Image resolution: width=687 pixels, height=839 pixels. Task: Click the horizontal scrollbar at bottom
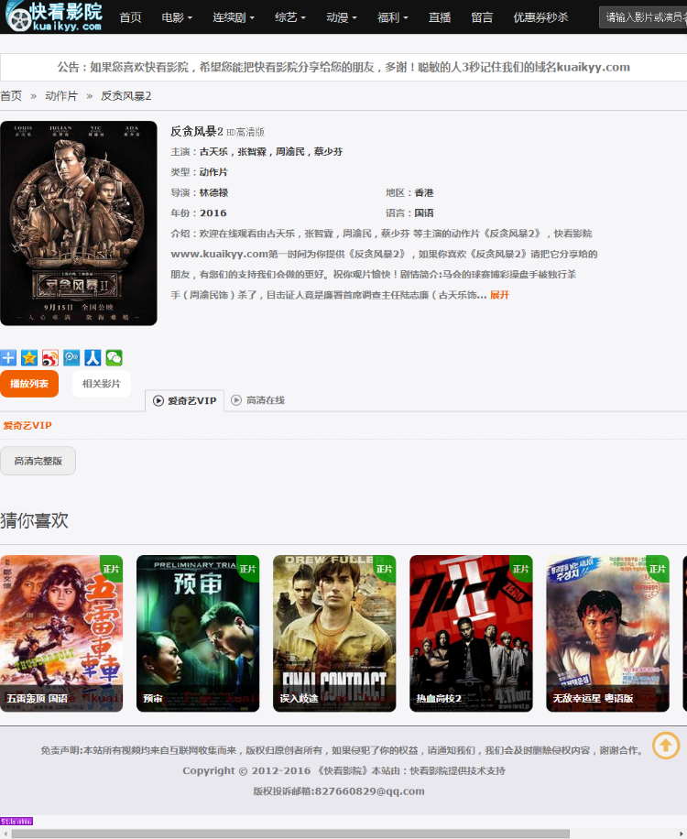(290, 834)
